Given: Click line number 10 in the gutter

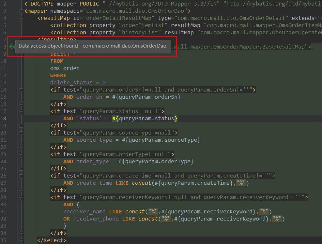Looking at the screenshot, I should (x=4, y=61).
